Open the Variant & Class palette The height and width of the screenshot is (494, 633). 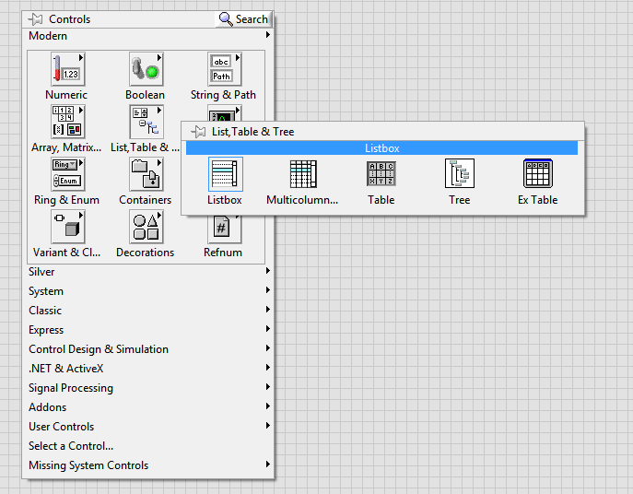tap(67, 227)
